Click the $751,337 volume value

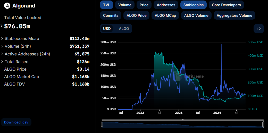[79, 46]
